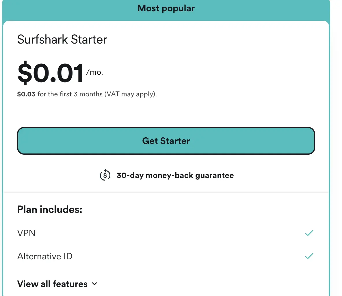342x296 pixels.
Task: Click the Plan includes heading
Action: 50,209
